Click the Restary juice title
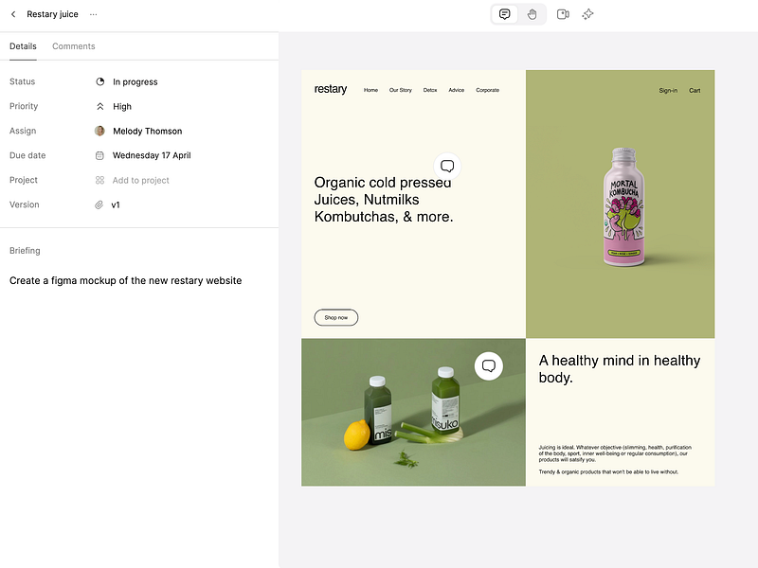 point(52,14)
